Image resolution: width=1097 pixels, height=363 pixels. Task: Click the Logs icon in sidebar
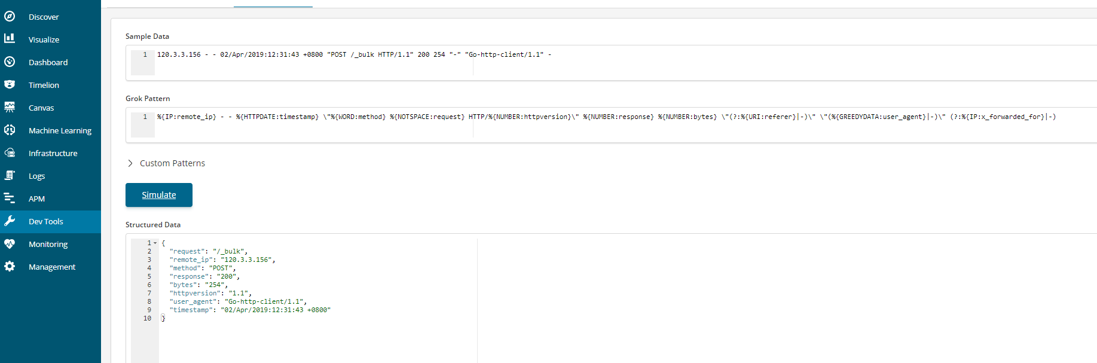click(10, 175)
